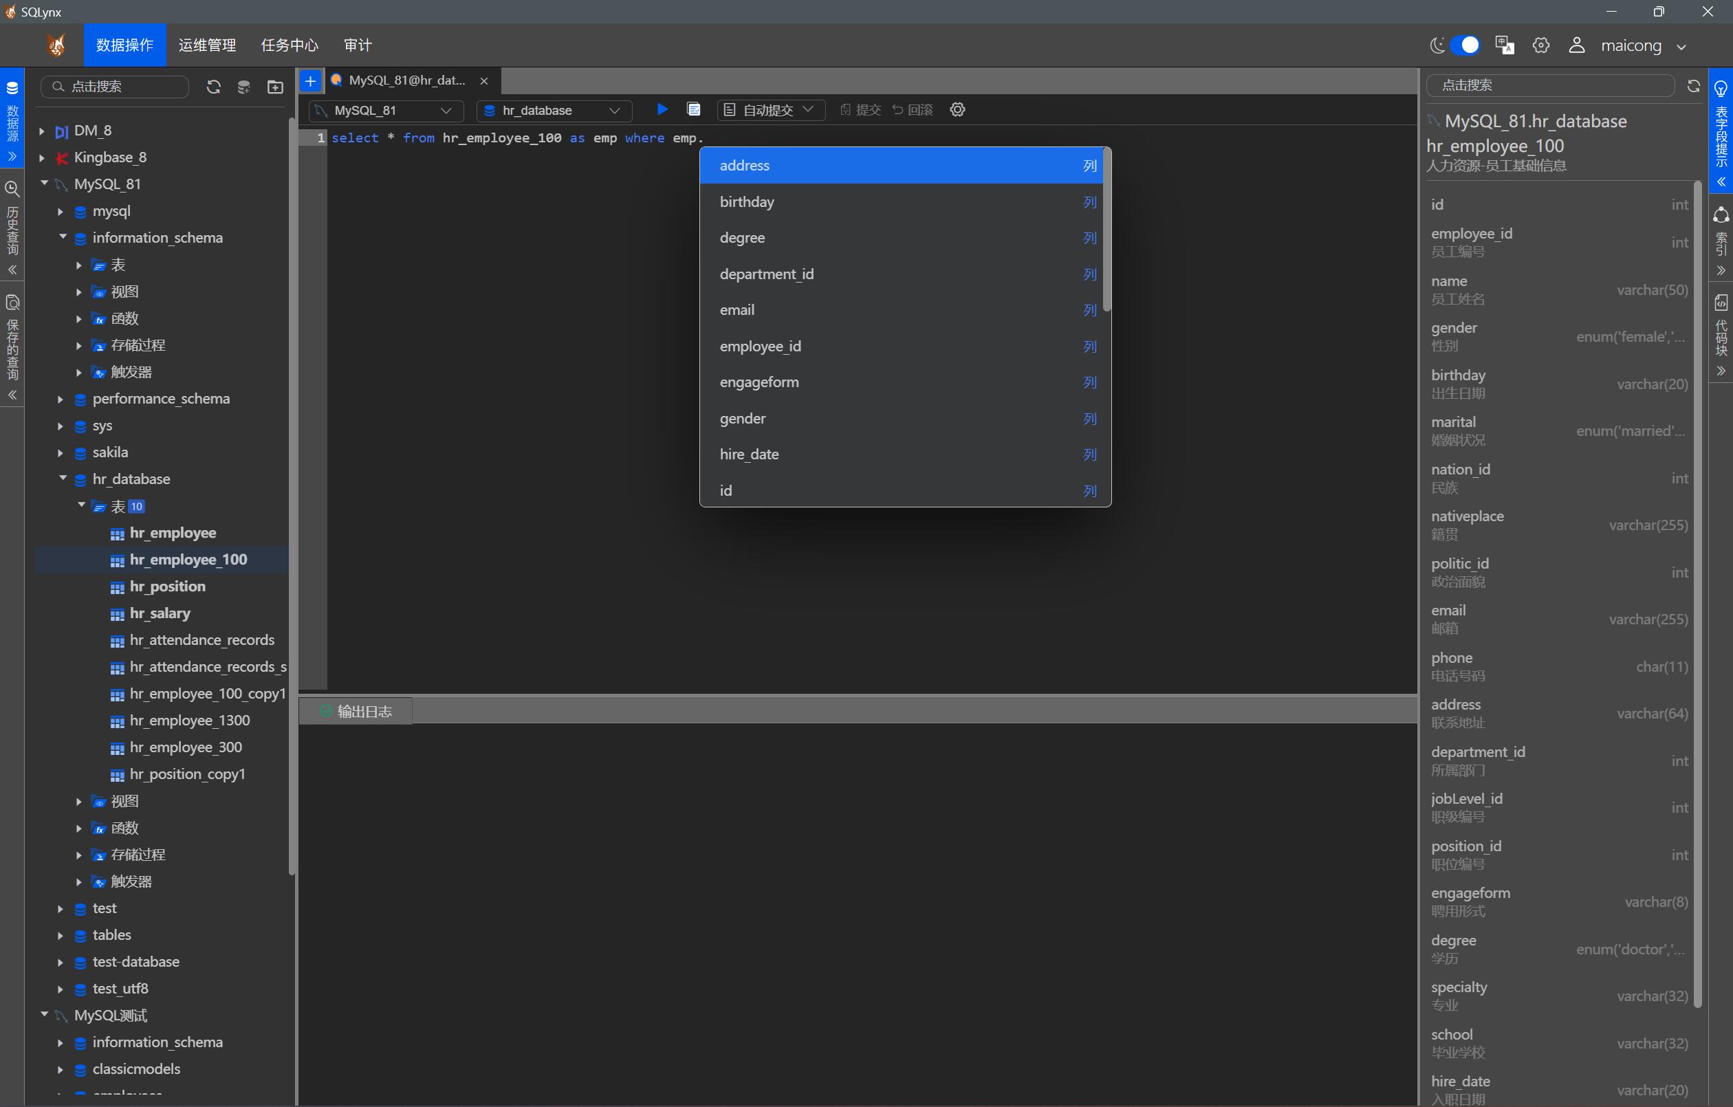Open the MySQL_81 connection dropdown
The image size is (1733, 1107).
point(386,110)
